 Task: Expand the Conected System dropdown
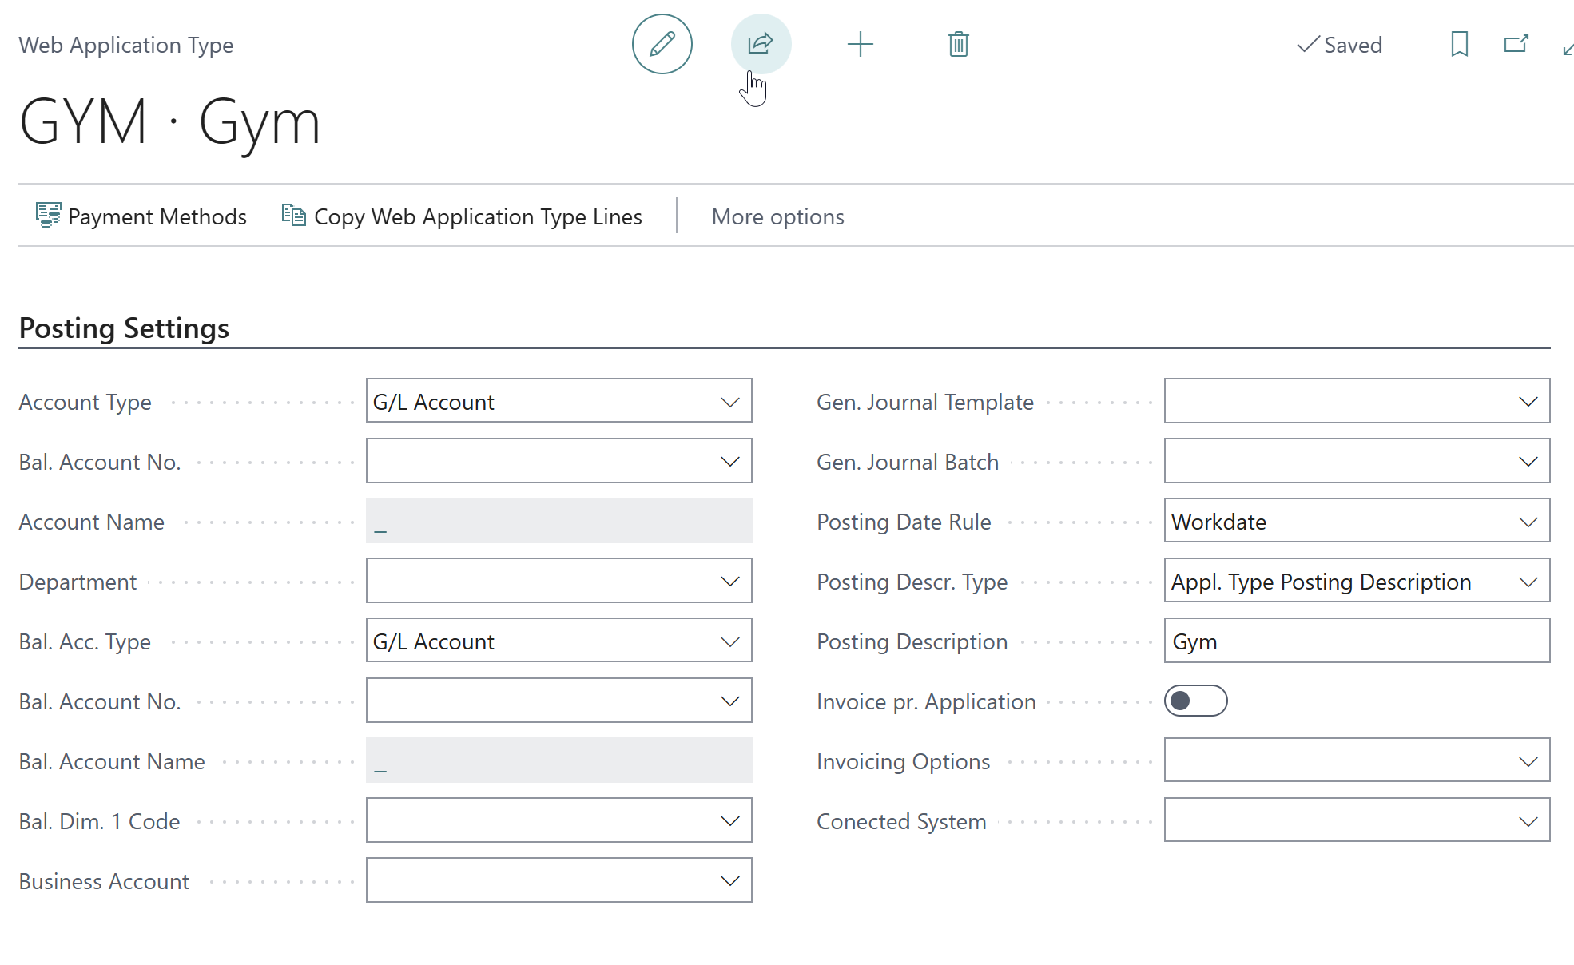click(1357, 820)
